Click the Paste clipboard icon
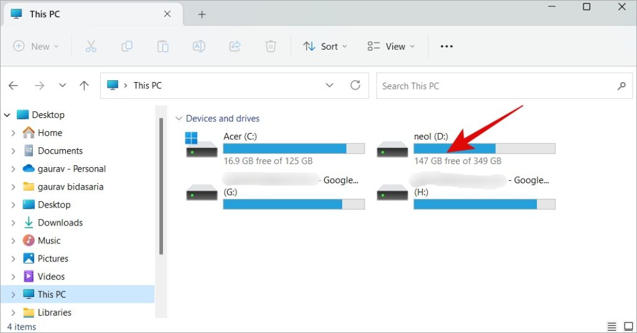The height and width of the screenshot is (333, 637). click(x=163, y=46)
